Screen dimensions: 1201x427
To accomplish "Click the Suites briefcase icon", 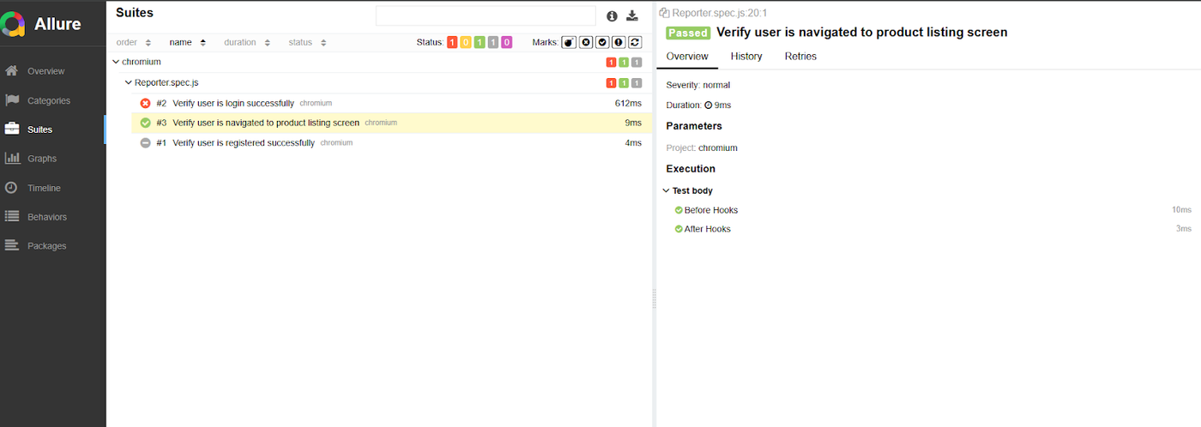I will (12, 129).
